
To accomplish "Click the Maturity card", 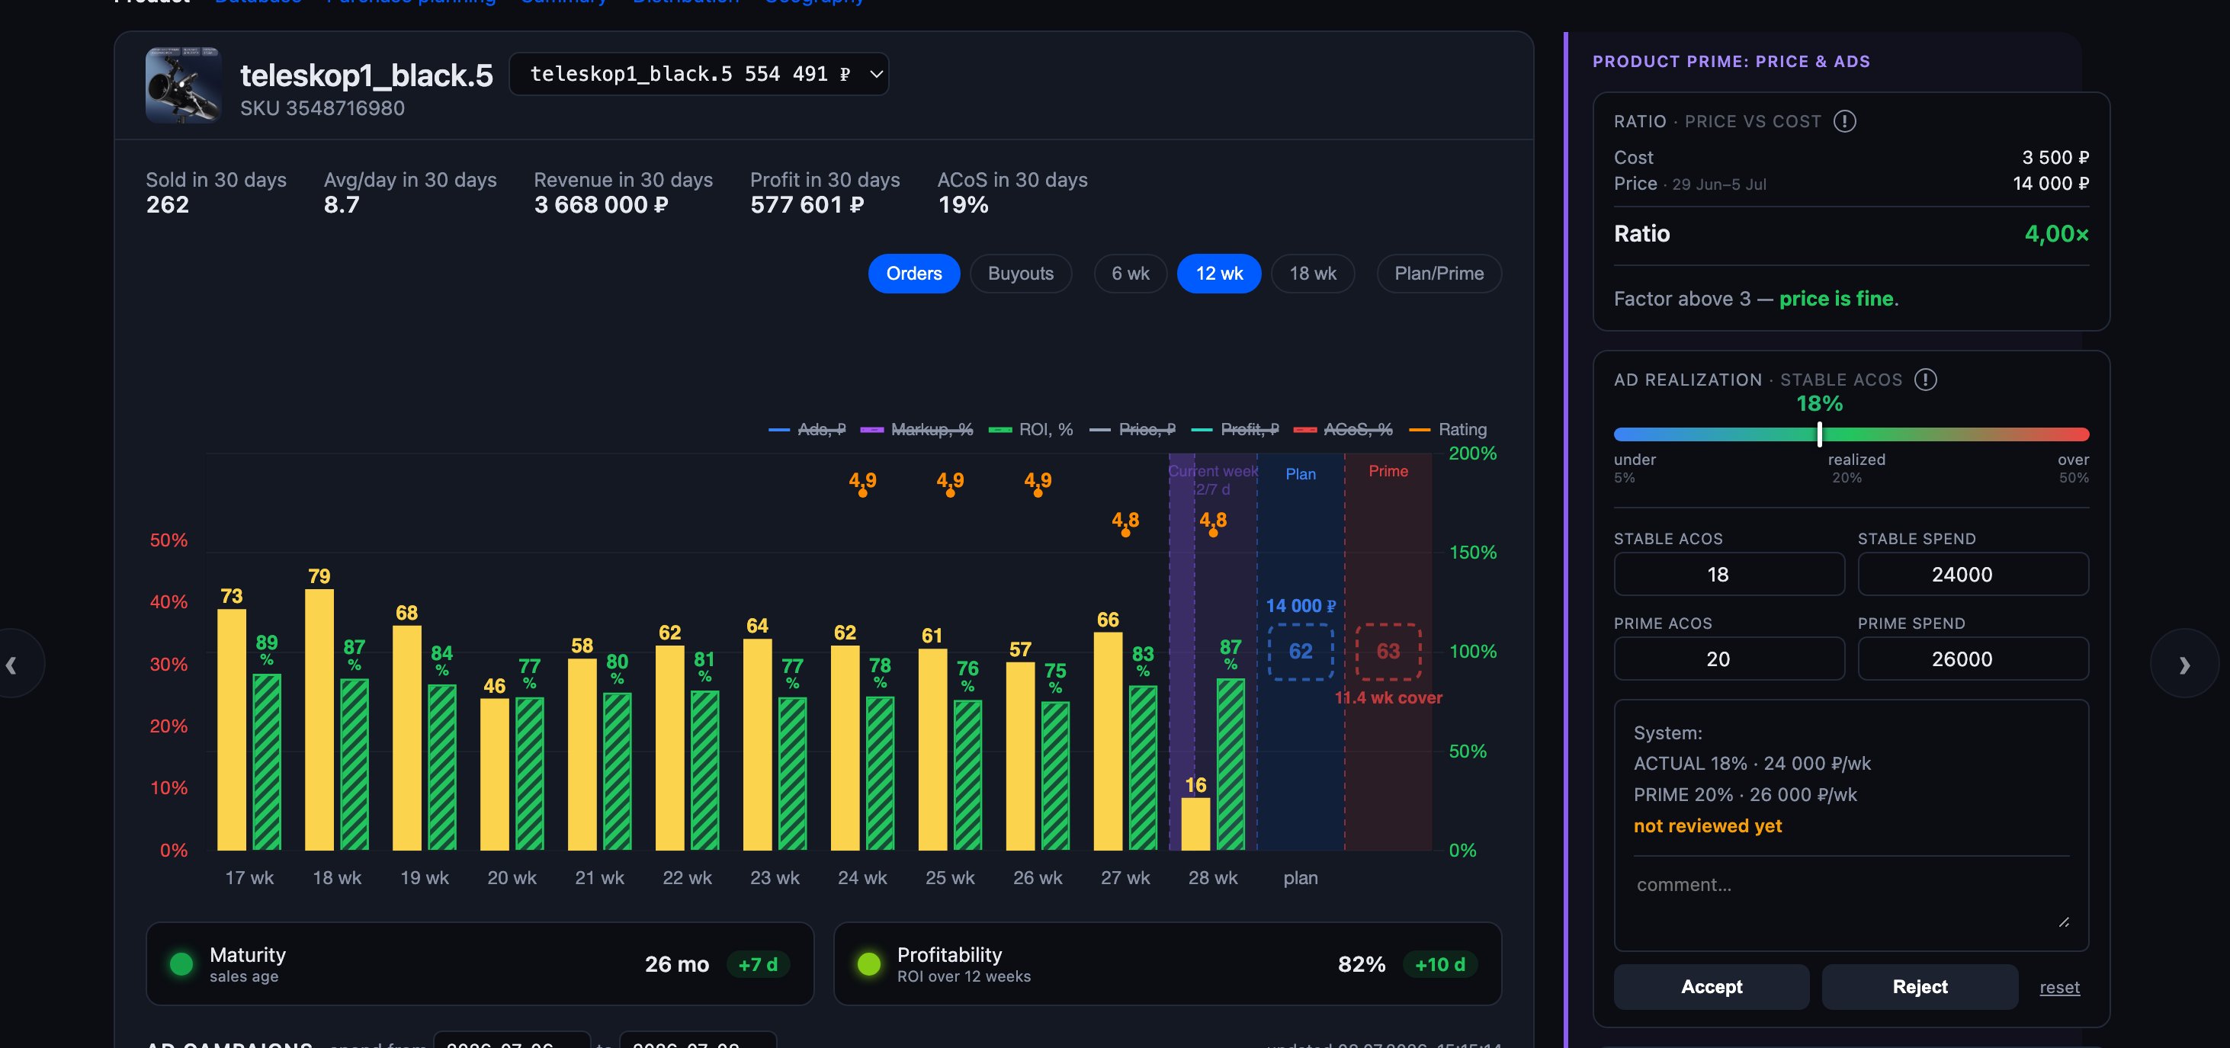I will click(480, 963).
